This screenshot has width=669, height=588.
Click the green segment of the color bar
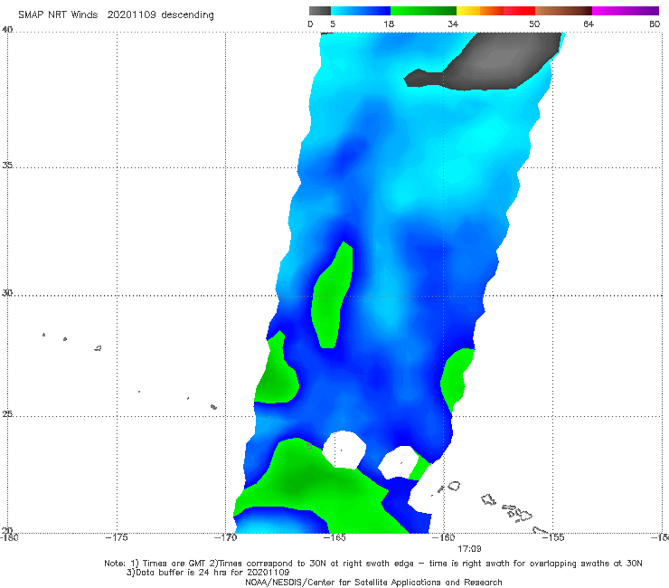tap(423, 11)
